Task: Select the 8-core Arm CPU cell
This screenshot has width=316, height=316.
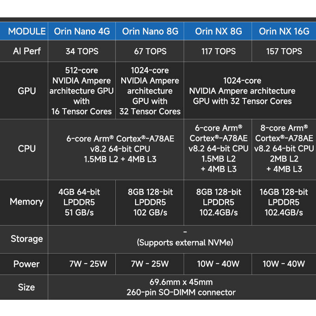Action: (284, 149)
